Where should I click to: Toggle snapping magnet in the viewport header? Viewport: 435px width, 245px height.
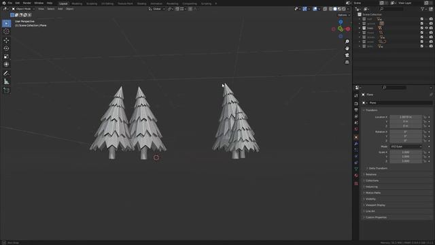click(177, 9)
